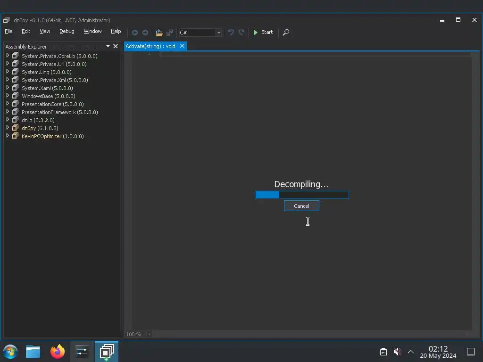Select the KevinPCOptimizer assembly icon
Screen dimensions: 483x362
coord(15,136)
